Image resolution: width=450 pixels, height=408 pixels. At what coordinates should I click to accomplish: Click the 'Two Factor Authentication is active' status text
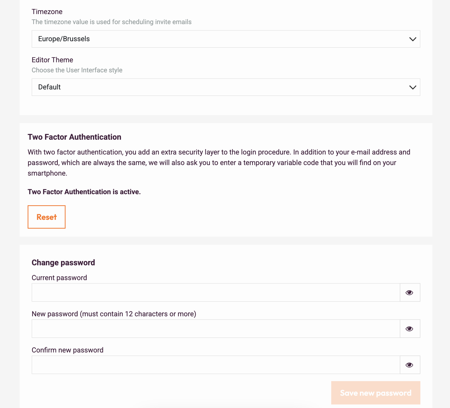pyautogui.click(x=84, y=192)
